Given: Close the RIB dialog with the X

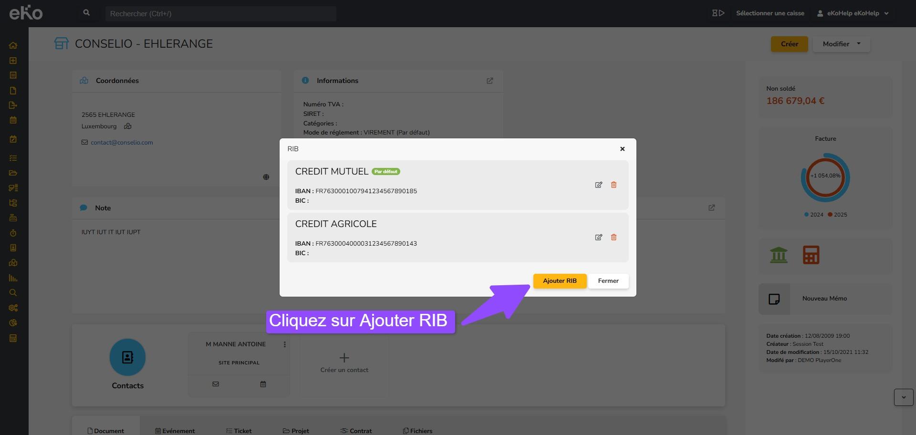Looking at the screenshot, I should (x=622, y=149).
